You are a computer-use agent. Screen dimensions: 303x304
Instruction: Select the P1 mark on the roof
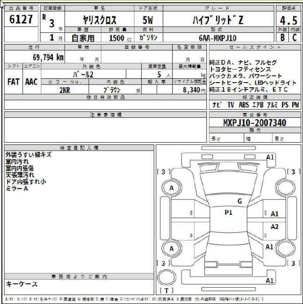228,213
